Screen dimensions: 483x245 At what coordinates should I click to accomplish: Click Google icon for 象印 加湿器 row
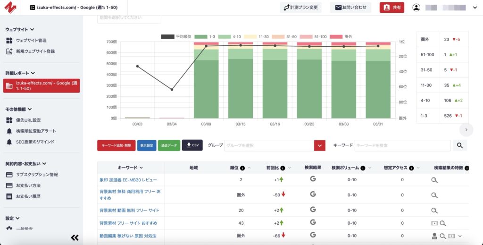(x=313, y=179)
